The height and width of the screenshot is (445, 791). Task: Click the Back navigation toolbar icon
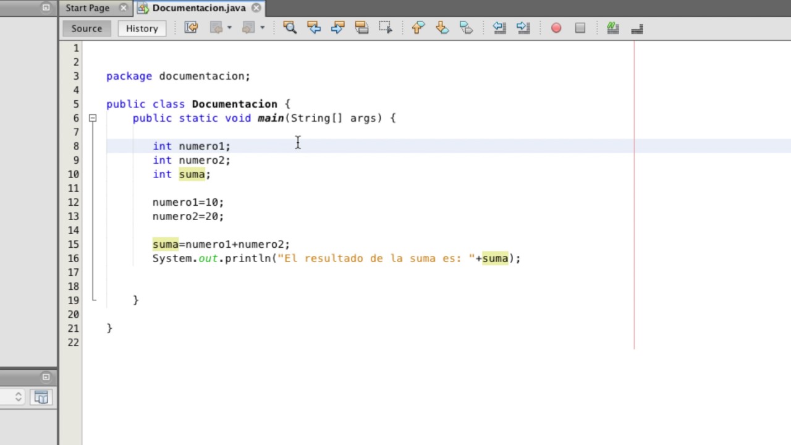tap(216, 28)
